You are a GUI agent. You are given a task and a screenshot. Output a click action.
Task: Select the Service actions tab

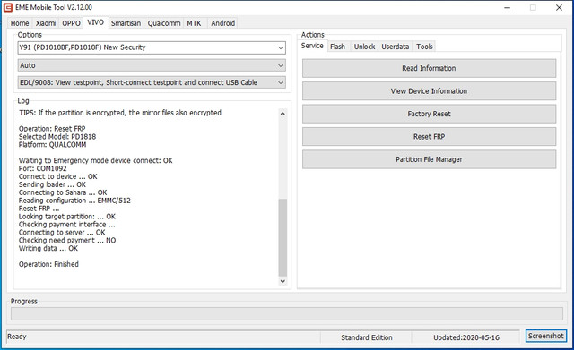[x=312, y=46]
